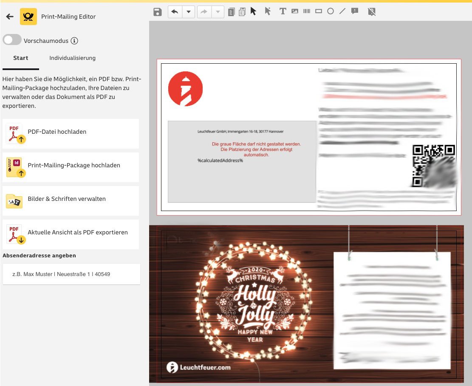
Task: Switch to the Individualisierung tab
Action: 72,58
